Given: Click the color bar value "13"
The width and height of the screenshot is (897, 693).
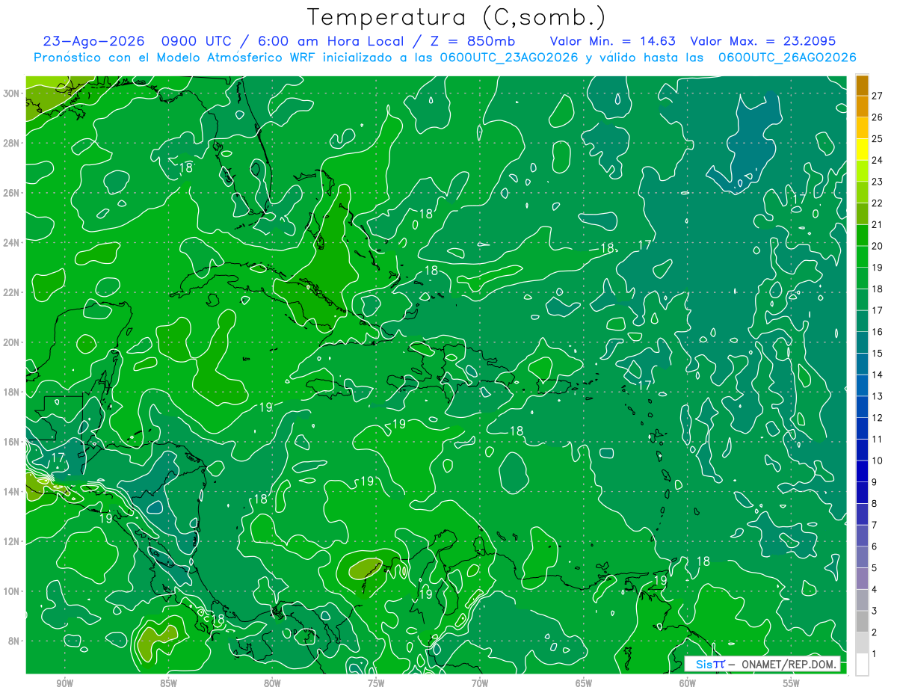Looking at the screenshot, I should pyautogui.click(x=877, y=396).
